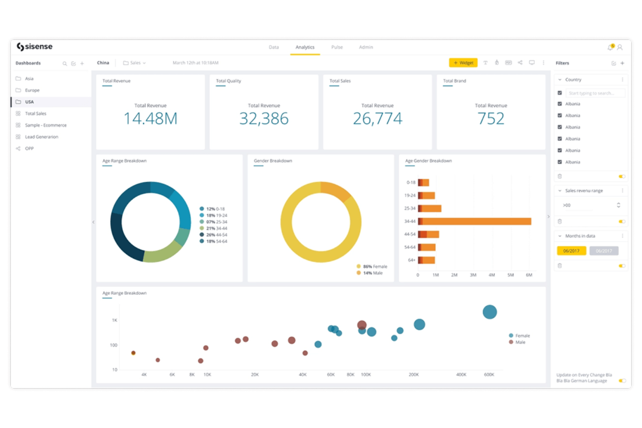Viewport: 642px width, 428px height.
Task: Toggle off the Country filter
Action: 622,176
